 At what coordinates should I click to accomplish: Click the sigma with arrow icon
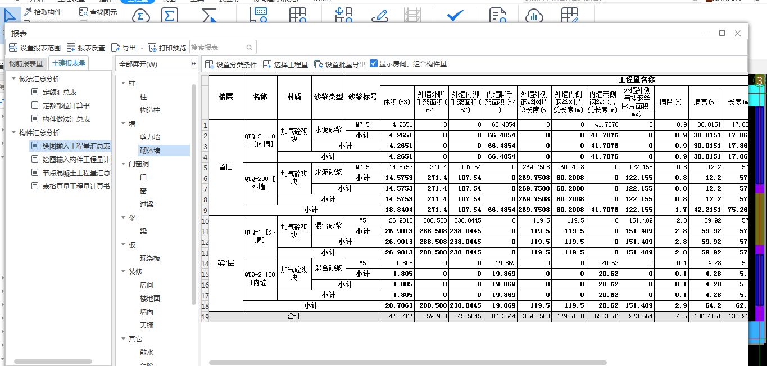pyautogui.click(x=208, y=16)
